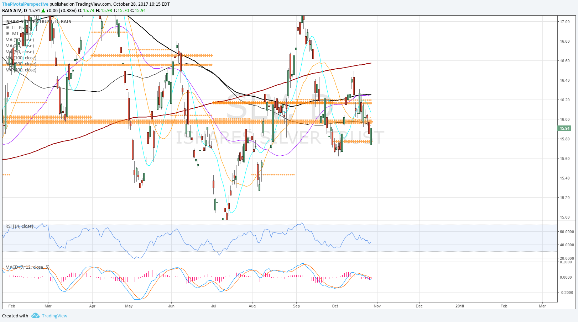Click the RSI 60.0000 scale label
Viewport: 578px width, 322px height.
(x=567, y=232)
